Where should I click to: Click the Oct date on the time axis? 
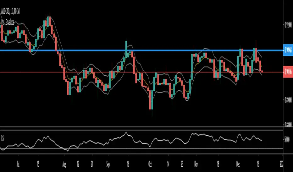tap(150, 164)
